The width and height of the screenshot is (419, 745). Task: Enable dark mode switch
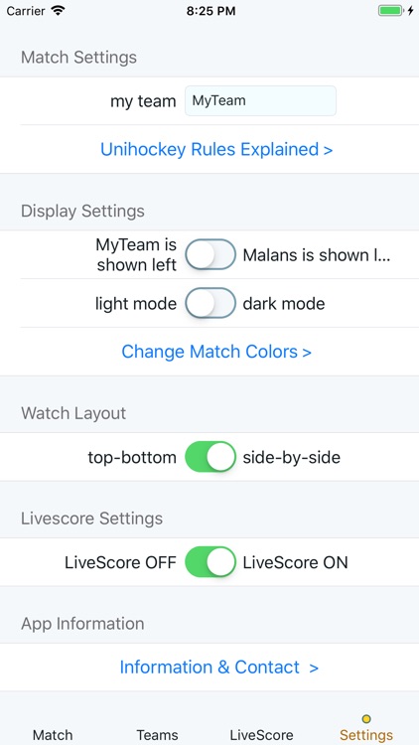210,303
